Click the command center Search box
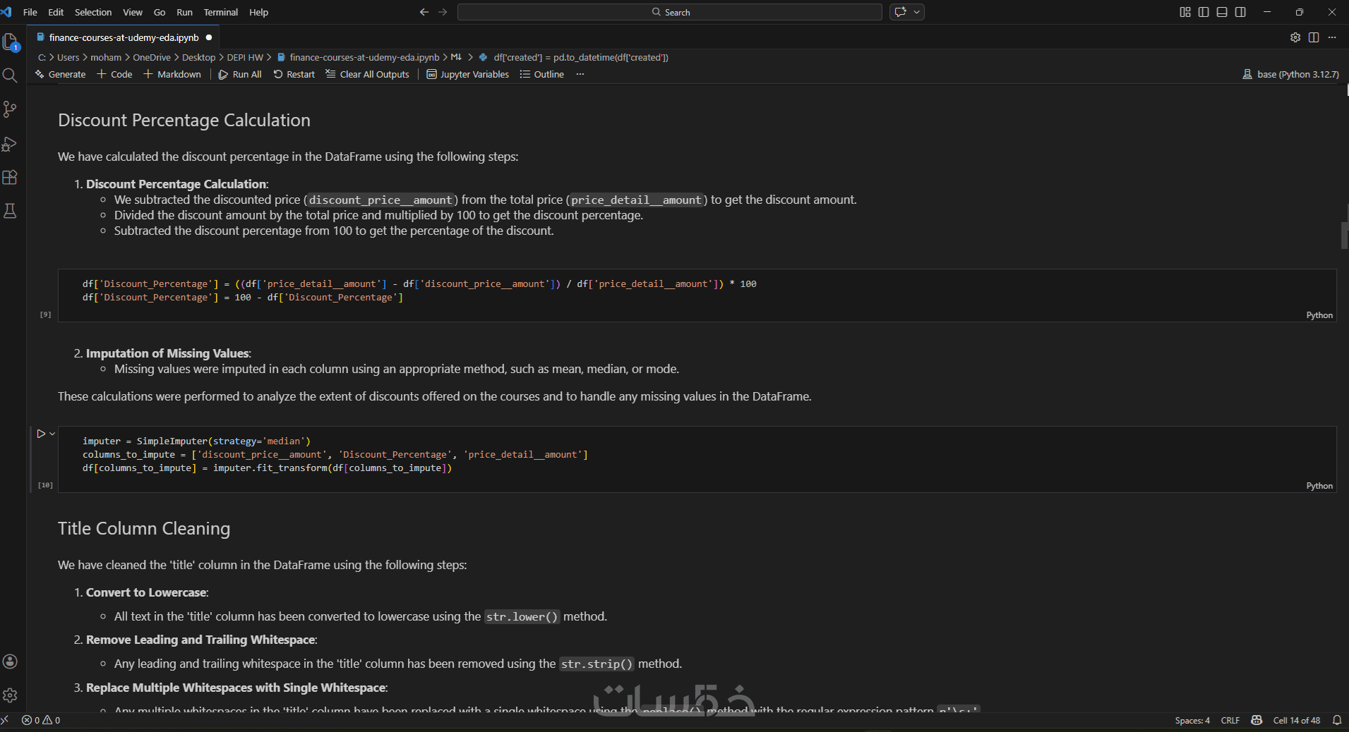The height and width of the screenshot is (732, 1349). click(x=670, y=12)
